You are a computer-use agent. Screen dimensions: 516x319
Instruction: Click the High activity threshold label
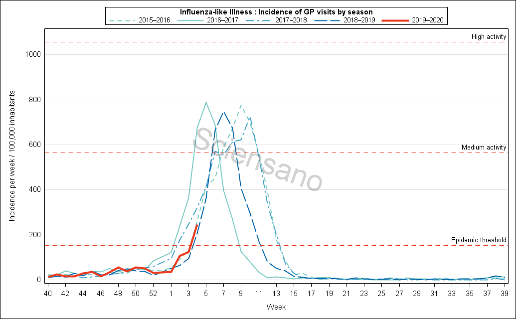click(489, 37)
